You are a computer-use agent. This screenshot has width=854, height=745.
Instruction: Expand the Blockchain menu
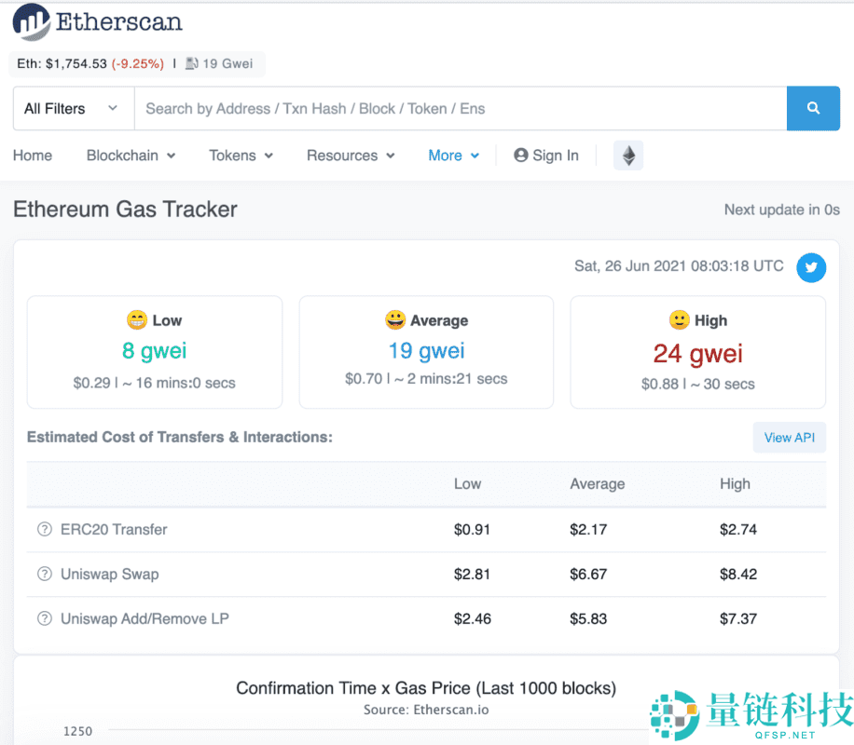pyautogui.click(x=131, y=156)
